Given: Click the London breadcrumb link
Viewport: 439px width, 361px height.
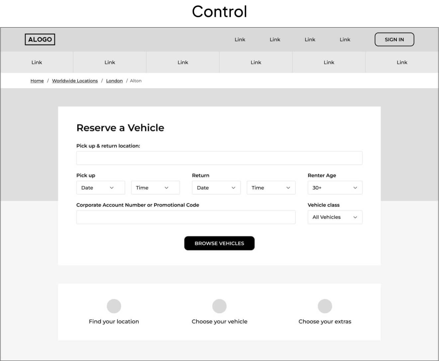Looking at the screenshot, I should click(x=114, y=81).
